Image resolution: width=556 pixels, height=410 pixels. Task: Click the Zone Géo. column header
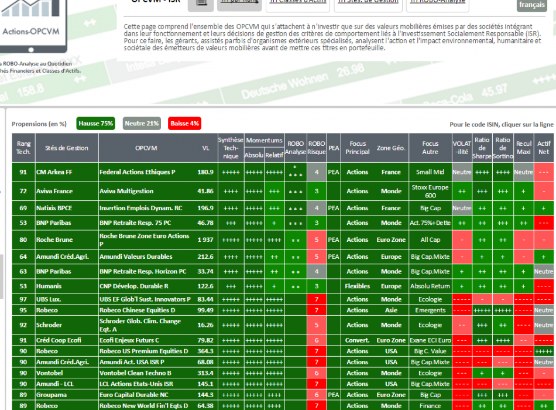pyautogui.click(x=391, y=148)
